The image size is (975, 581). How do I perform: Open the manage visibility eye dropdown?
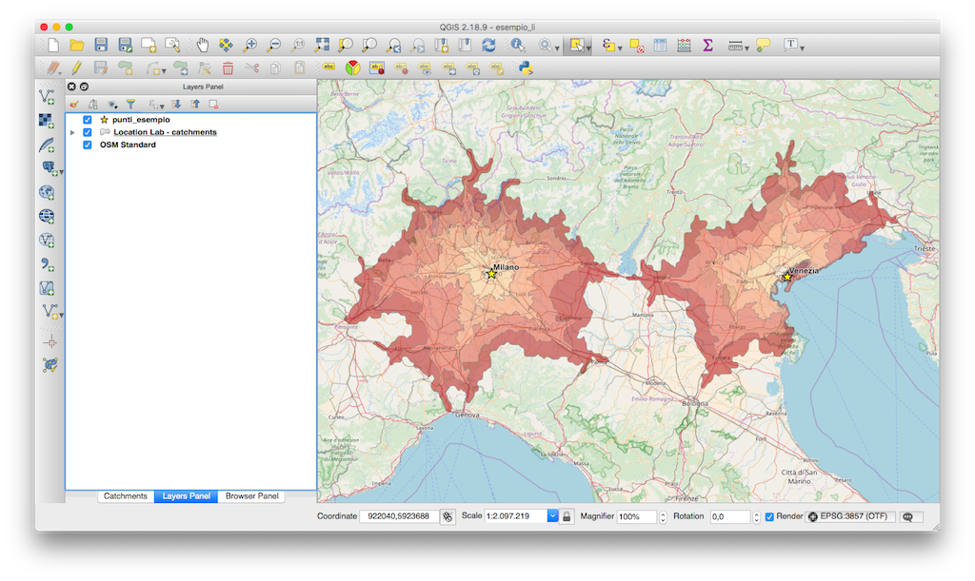pyautogui.click(x=112, y=105)
